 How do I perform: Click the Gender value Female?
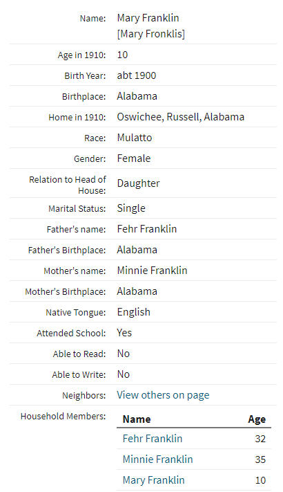click(x=134, y=158)
